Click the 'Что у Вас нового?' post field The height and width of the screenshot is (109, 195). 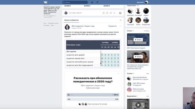pyautogui.click(x=75, y=13)
